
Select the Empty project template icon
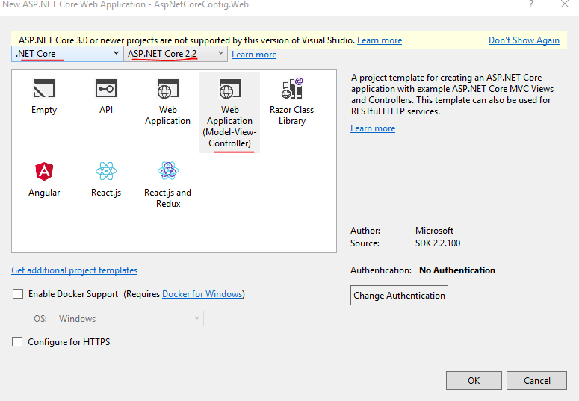(44, 89)
